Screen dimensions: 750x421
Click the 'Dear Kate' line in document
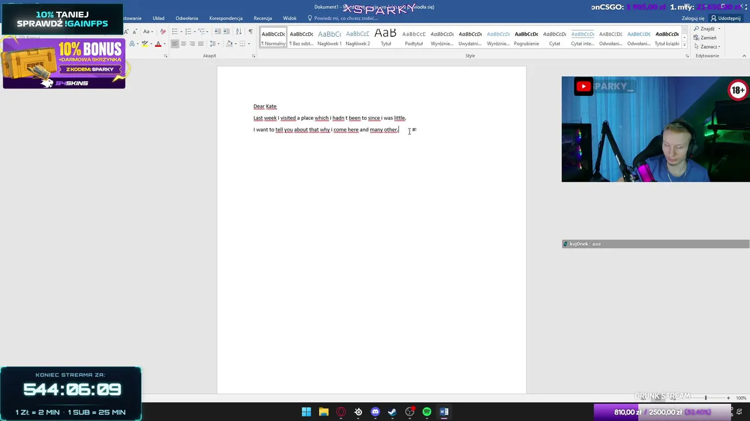pyautogui.click(x=265, y=106)
